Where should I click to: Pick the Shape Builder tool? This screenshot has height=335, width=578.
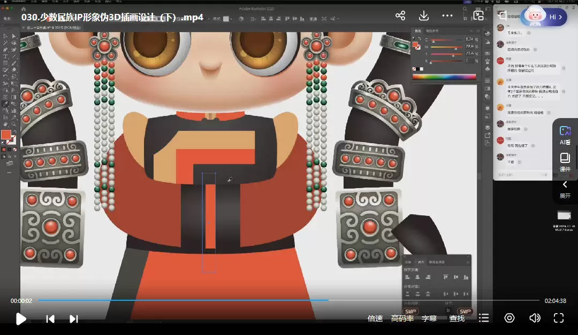[x=5, y=90]
